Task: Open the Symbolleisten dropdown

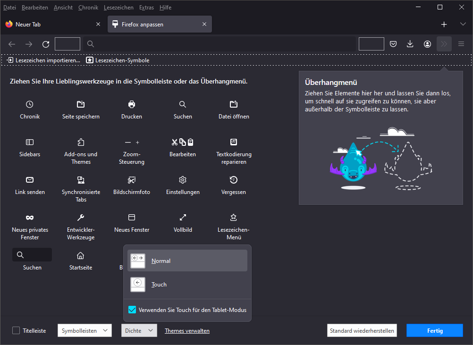Action: click(x=84, y=331)
